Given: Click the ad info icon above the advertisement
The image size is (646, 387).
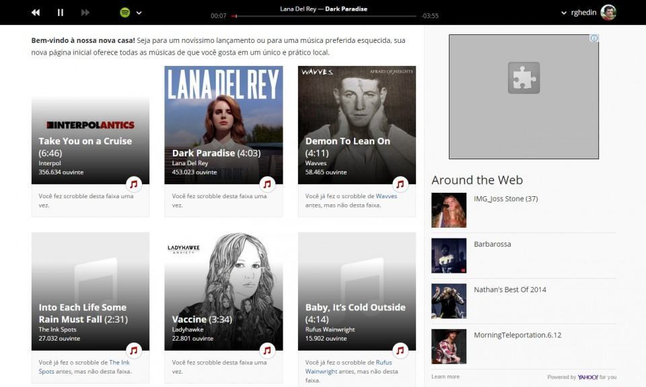Looking at the screenshot, I should point(595,38).
